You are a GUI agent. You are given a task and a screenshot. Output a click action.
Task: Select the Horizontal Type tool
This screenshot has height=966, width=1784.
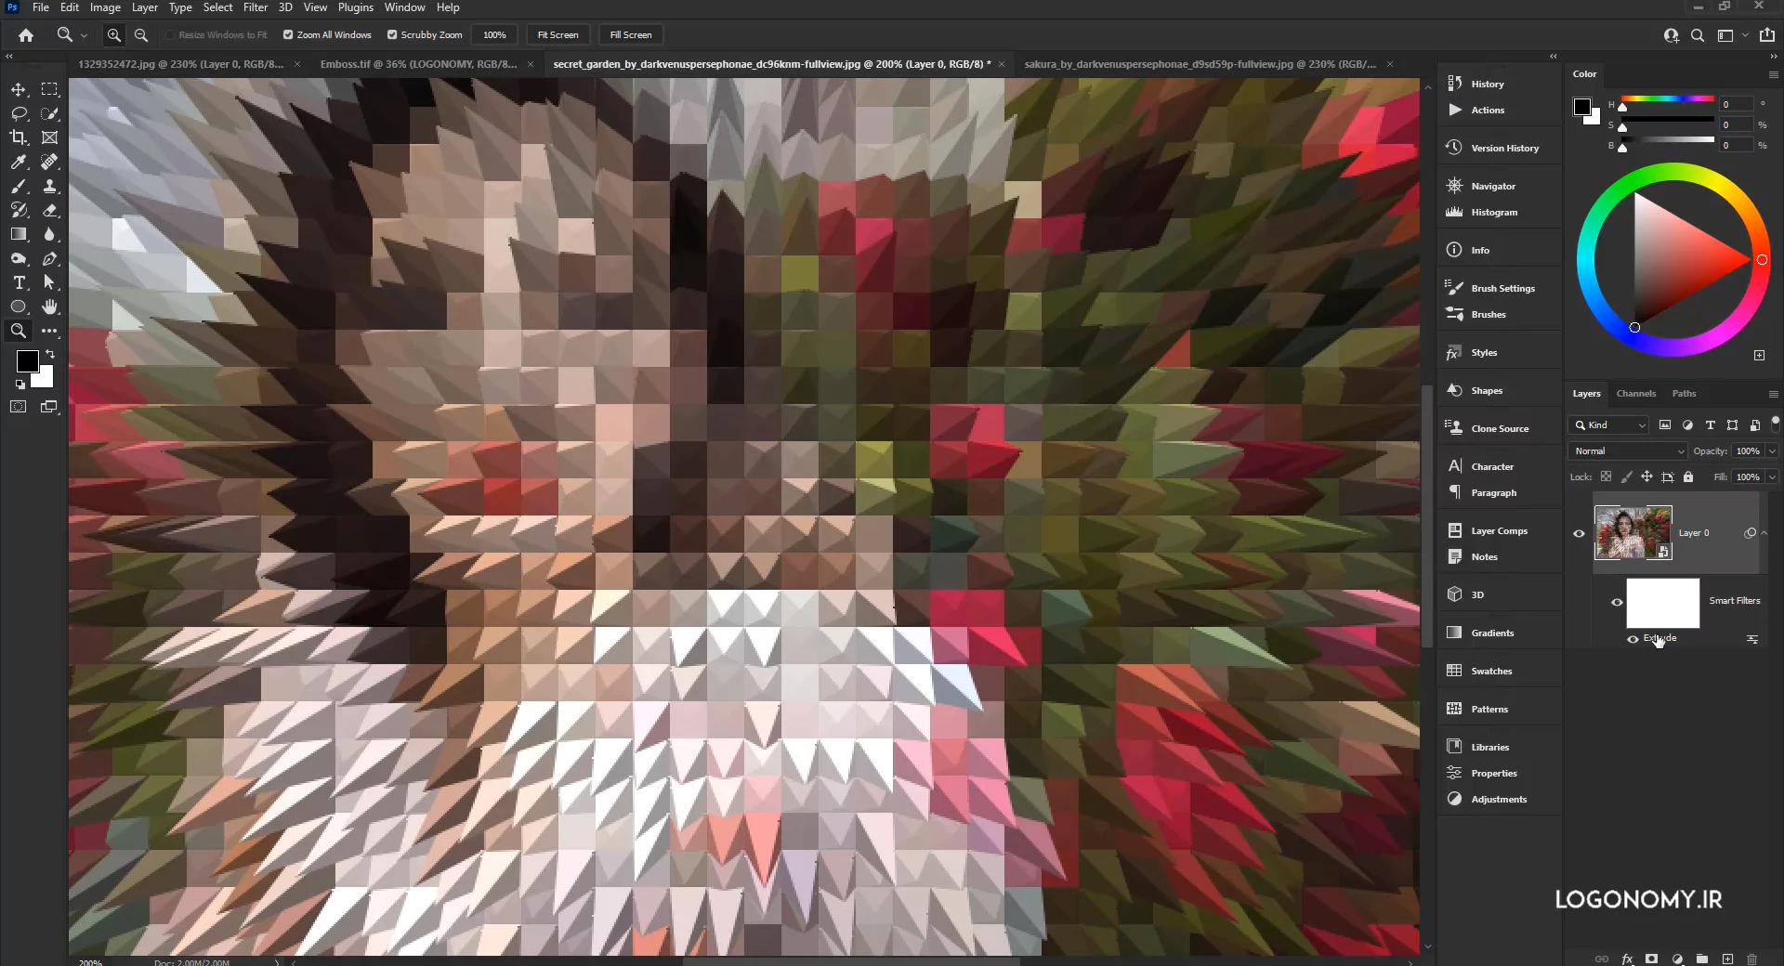point(19,282)
